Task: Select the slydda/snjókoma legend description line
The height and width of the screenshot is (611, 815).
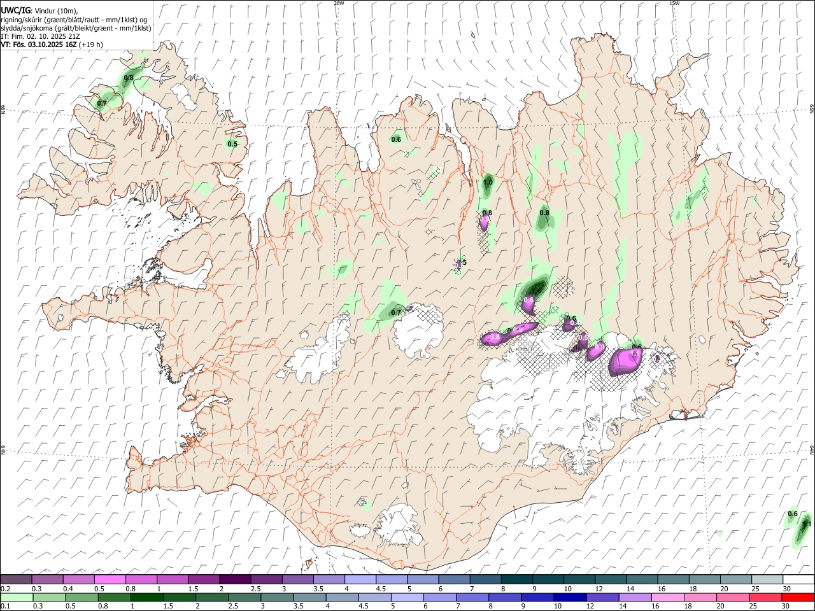Action: (x=76, y=28)
